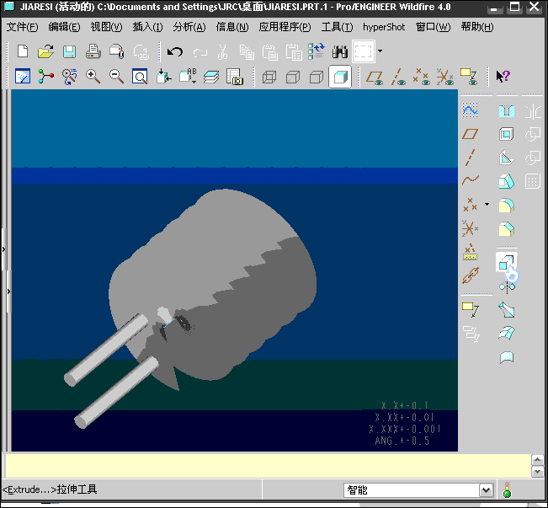548x508 pixels.
Task: Select the Style tool icon
Action: (507, 357)
